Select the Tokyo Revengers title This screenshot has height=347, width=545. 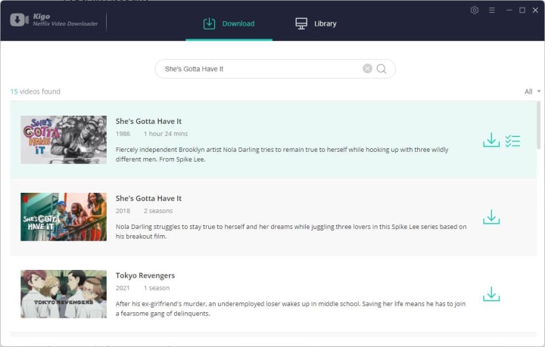click(145, 275)
